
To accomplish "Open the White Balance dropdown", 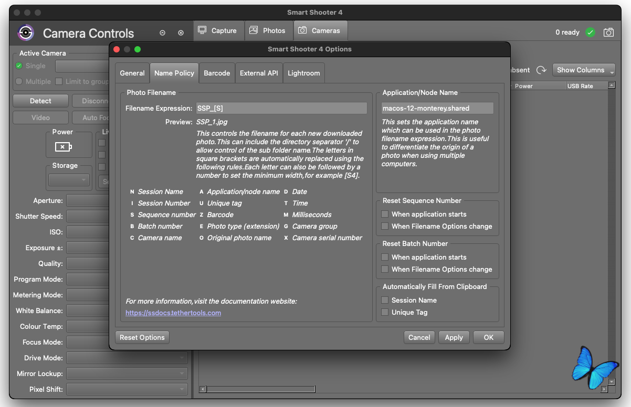I will click(88, 310).
